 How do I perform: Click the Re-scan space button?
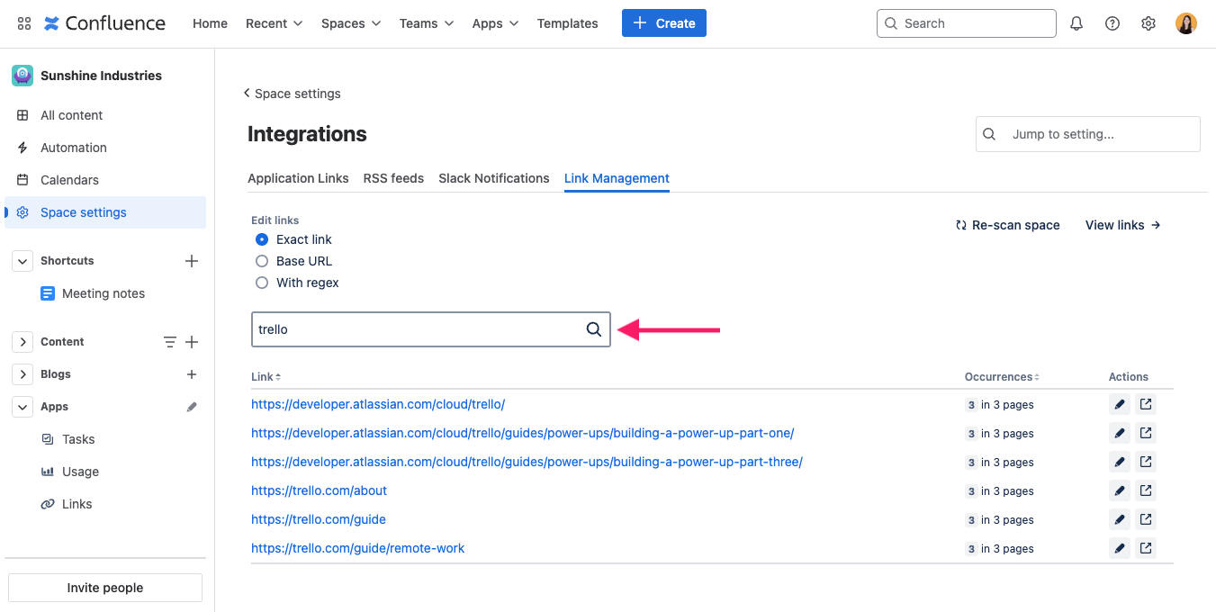click(x=1008, y=225)
